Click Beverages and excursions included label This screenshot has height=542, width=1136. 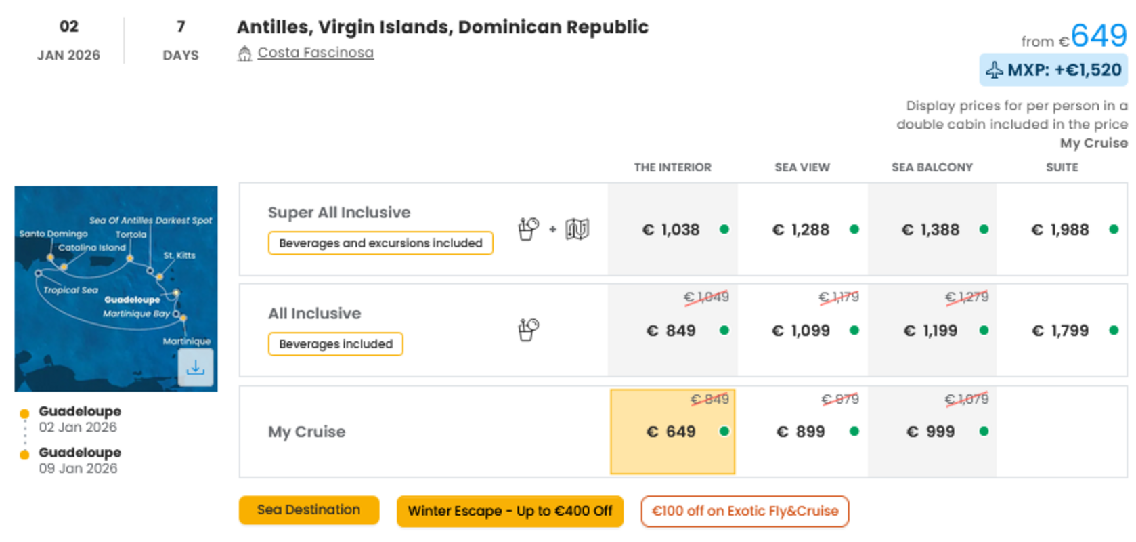click(x=380, y=243)
